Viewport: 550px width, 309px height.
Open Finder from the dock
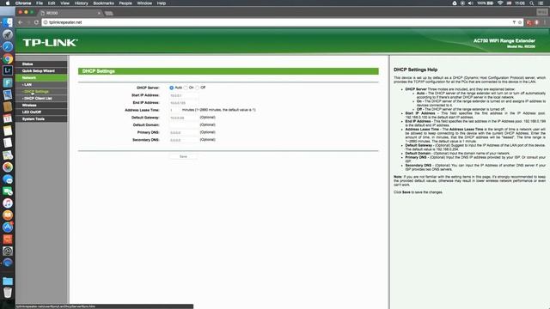coord(8,23)
